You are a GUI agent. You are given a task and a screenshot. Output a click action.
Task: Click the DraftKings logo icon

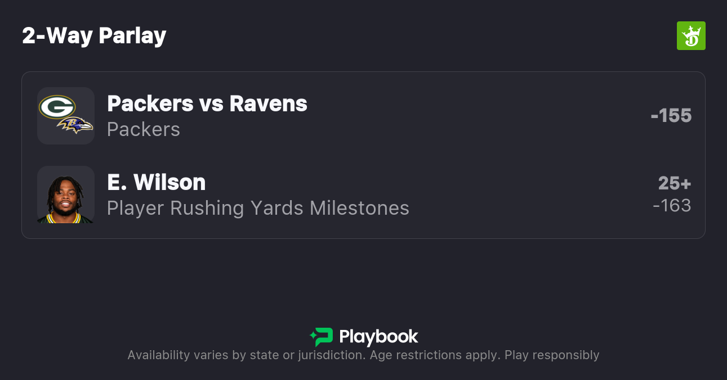[691, 36]
